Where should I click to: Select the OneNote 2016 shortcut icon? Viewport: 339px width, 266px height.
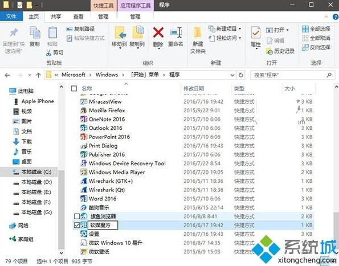tap(84, 119)
